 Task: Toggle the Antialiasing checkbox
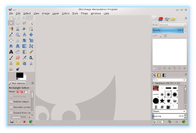tap(11, 97)
